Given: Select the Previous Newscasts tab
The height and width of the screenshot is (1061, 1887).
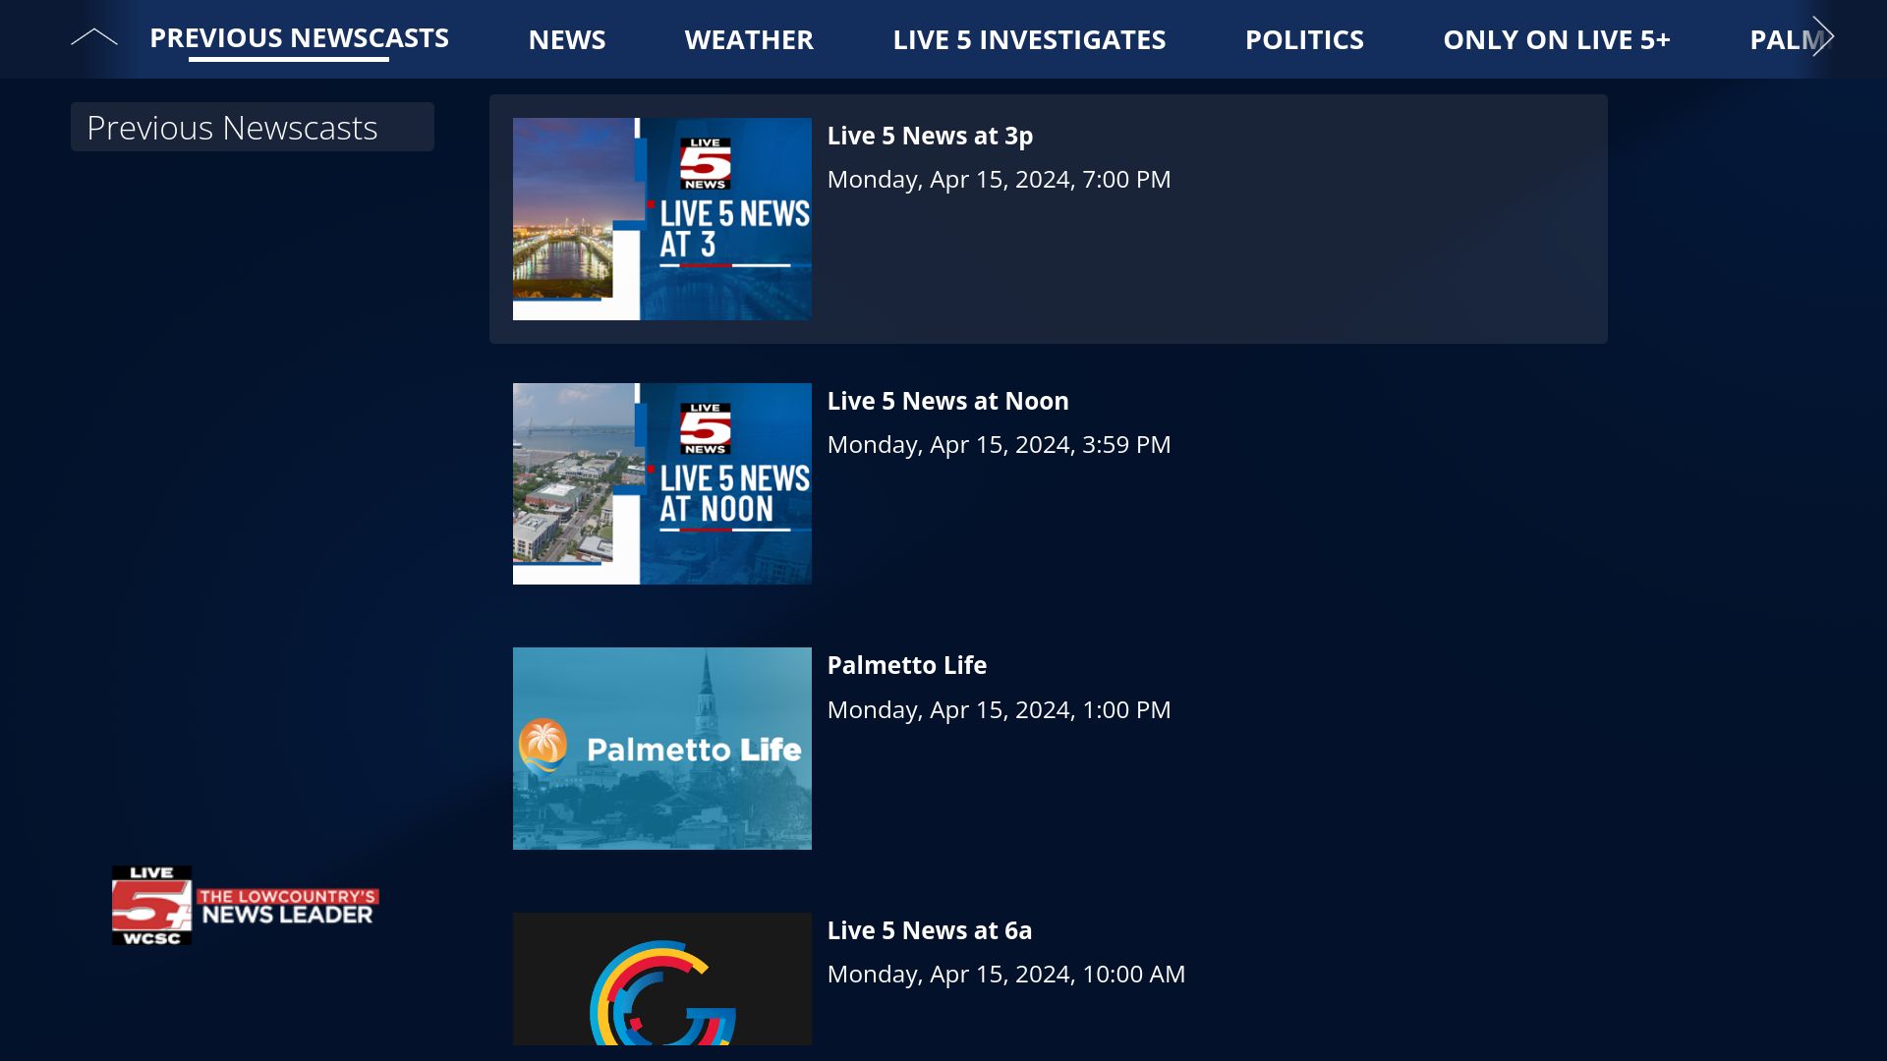Looking at the screenshot, I should pyautogui.click(x=299, y=38).
